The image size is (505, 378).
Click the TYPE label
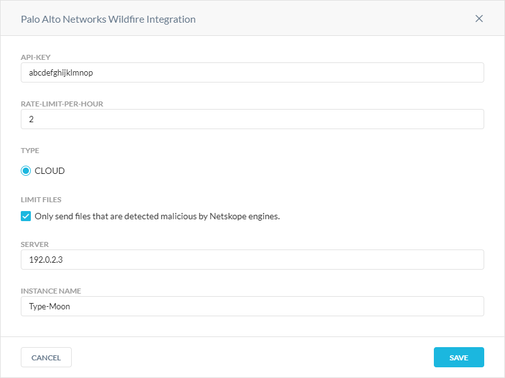pyautogui.click(x=30, y=151)
